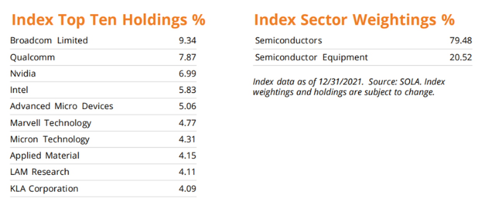
Task: Click the Qualcomm holding name
Action: coord(33,57)
